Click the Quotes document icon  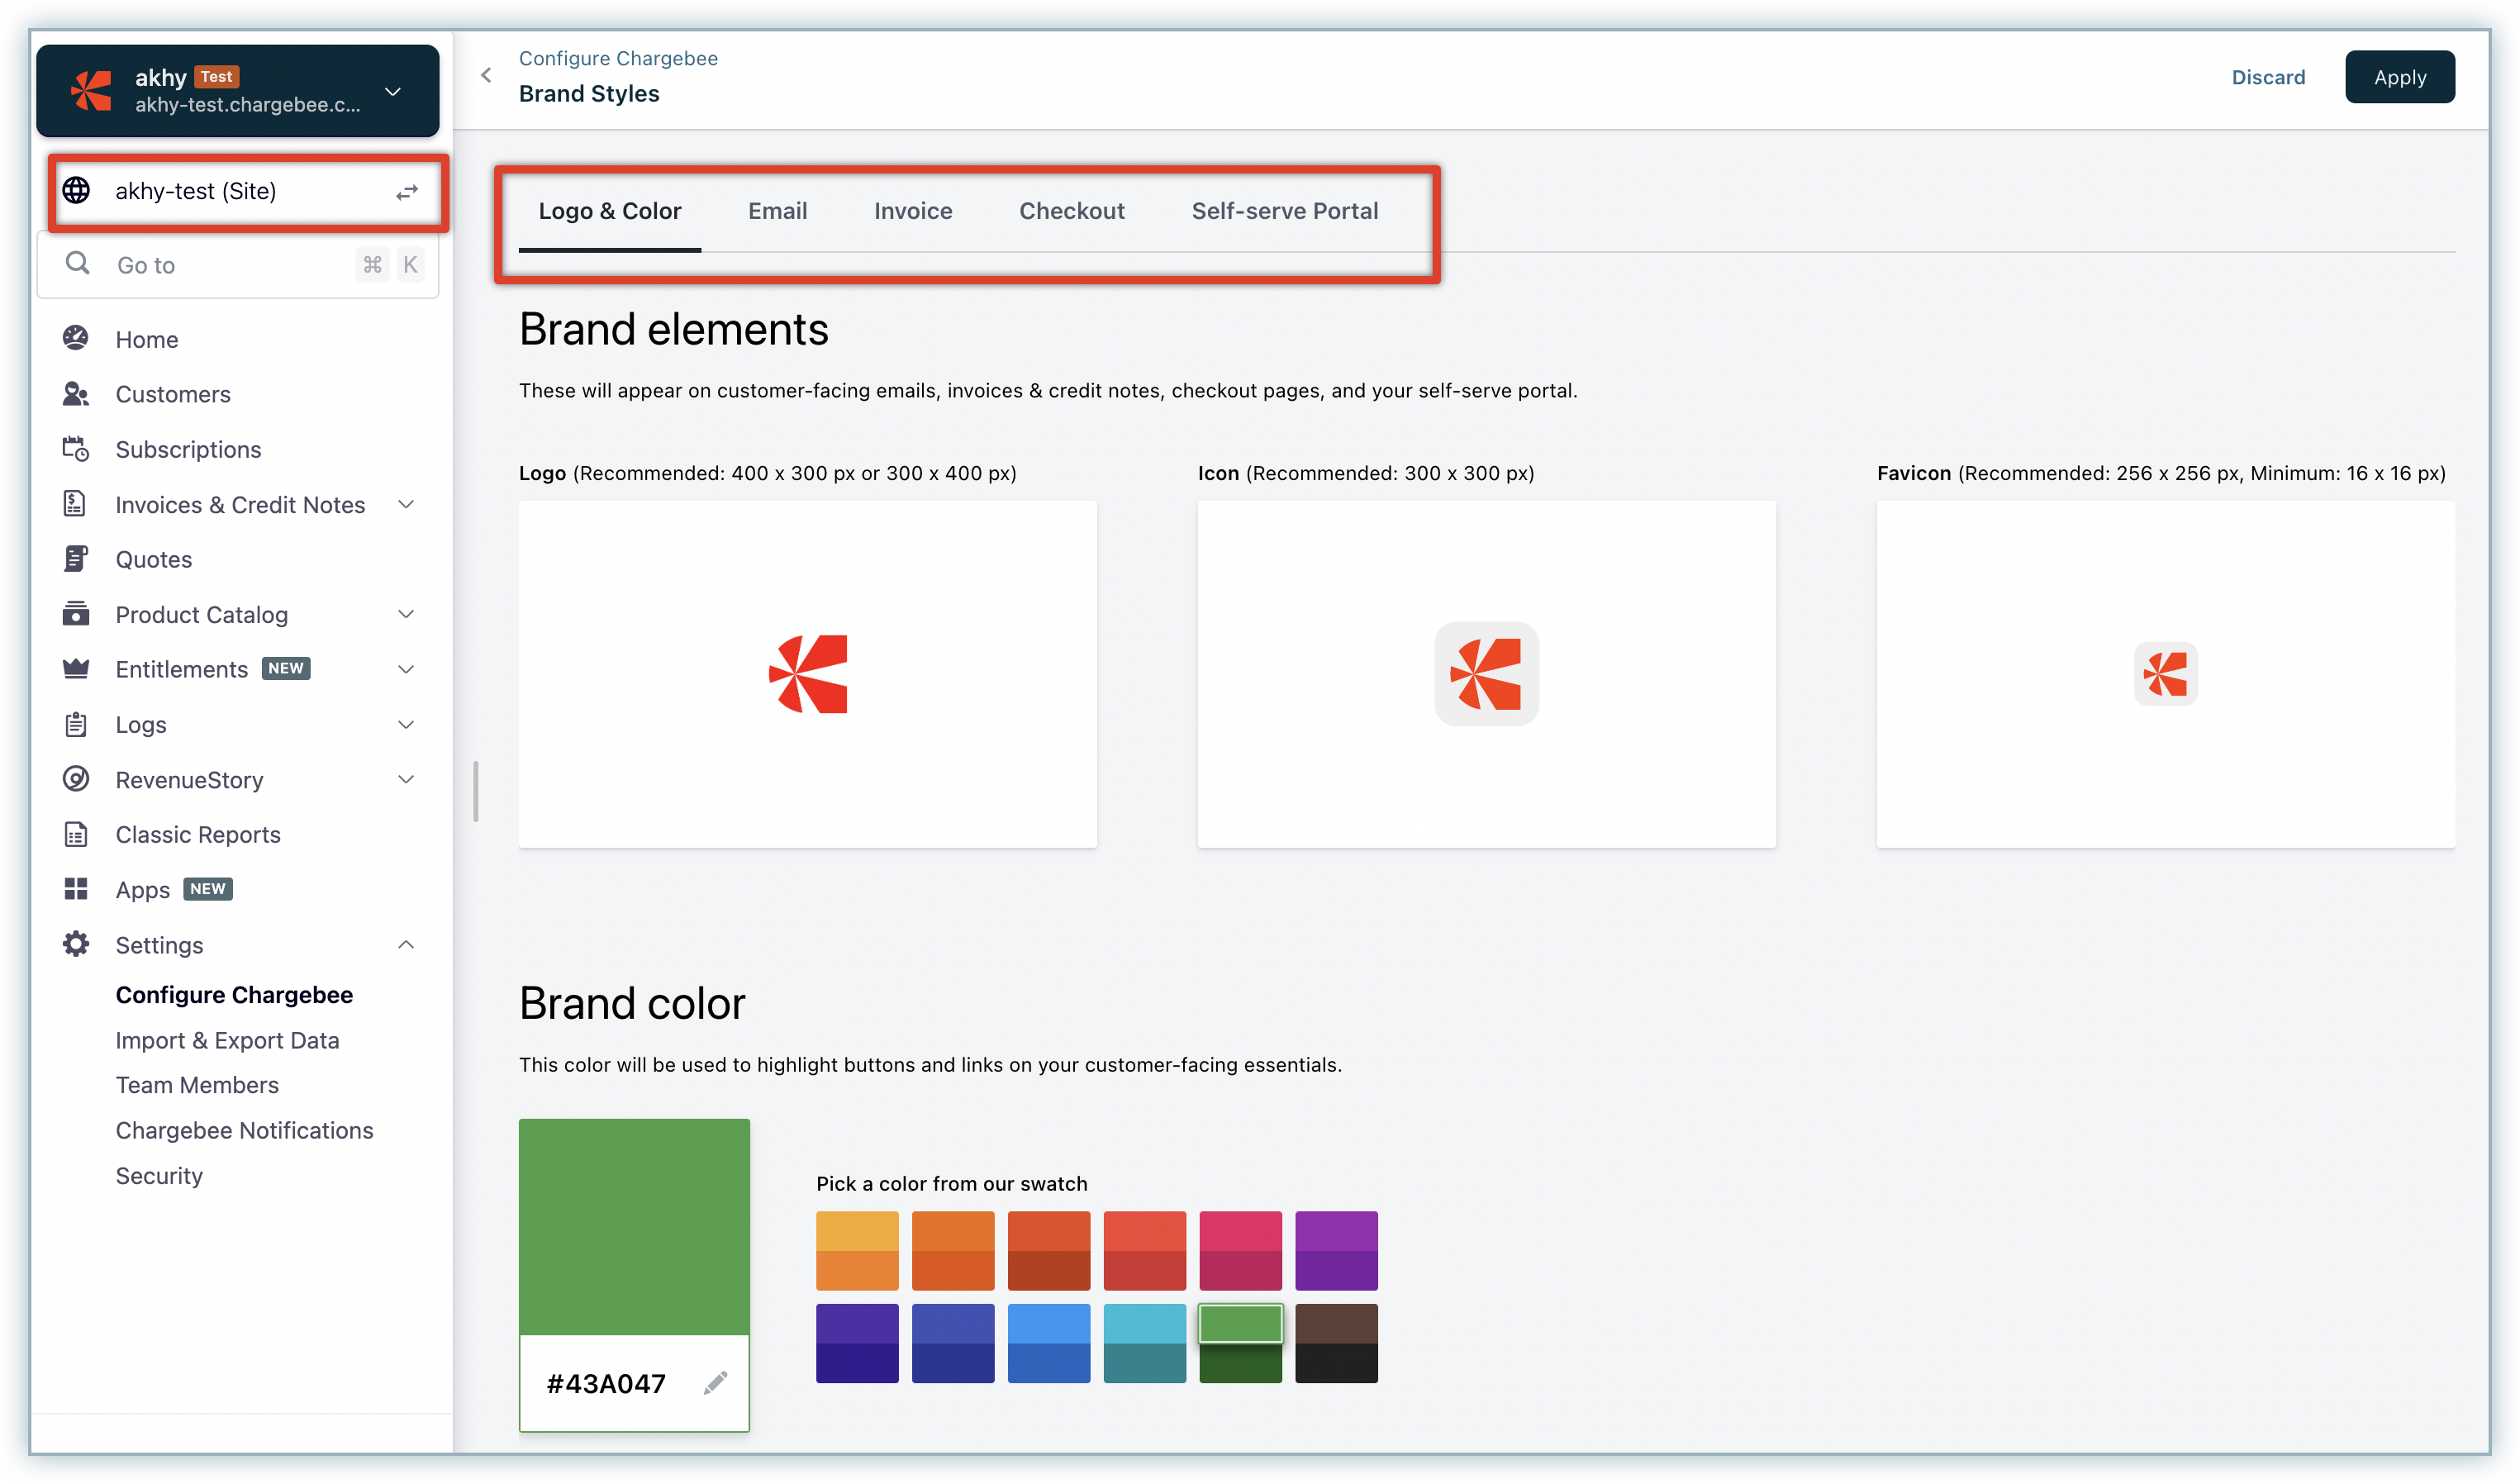pyautogui.click(x=76, y=559)
